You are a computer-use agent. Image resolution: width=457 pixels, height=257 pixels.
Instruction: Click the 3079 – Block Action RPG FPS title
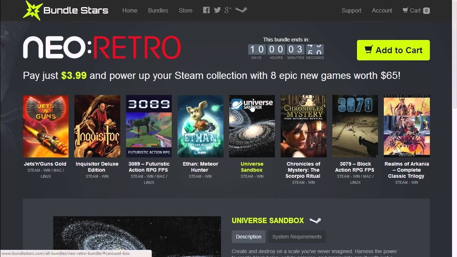pyautogui.click(x=355, y=167)
